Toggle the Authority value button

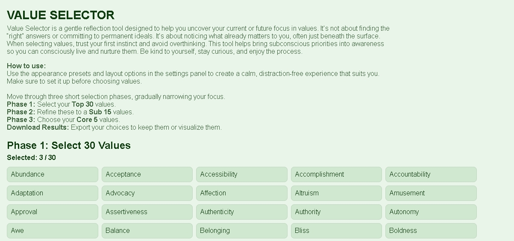click(x=336, y=212)
